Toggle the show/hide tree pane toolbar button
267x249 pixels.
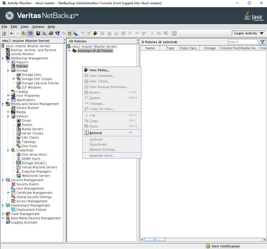click(30, 33)
